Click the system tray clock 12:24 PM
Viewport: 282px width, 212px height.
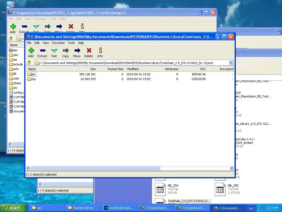[x=272, y=208]
